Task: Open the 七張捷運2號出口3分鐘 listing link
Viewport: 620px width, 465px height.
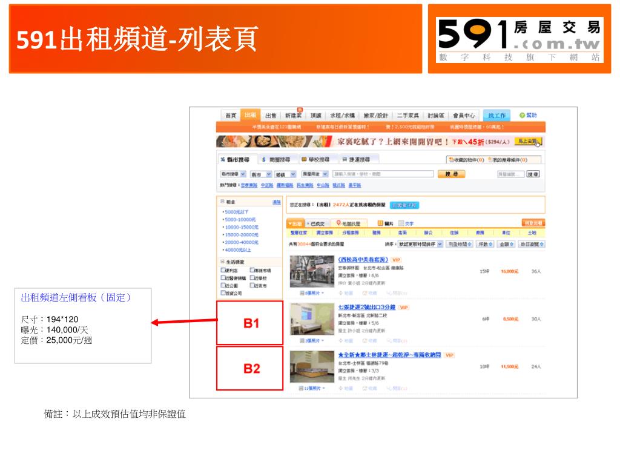Action: click(x=366, y=307)
